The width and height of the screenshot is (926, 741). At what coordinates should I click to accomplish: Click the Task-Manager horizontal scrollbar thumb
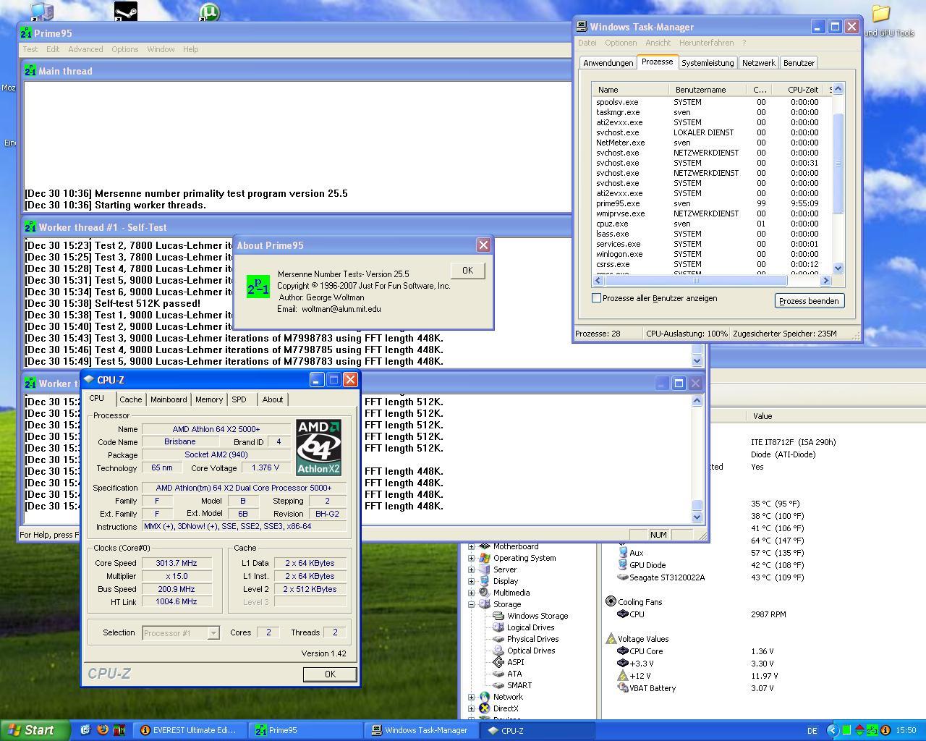point(695,280)
